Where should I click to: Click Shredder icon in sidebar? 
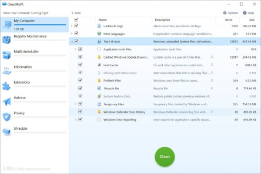(7, 132)
